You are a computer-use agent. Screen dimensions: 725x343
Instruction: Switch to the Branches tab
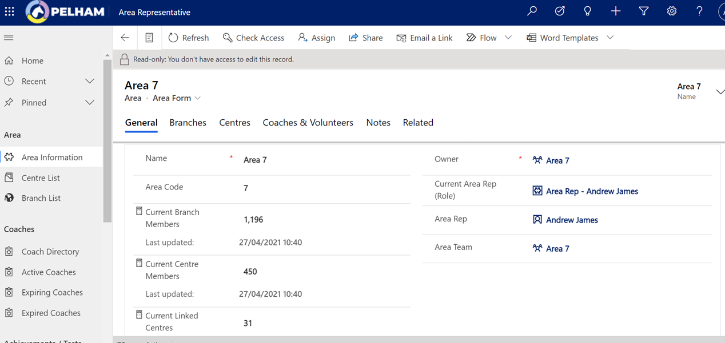pyautogui.click(x=188, y=122)
